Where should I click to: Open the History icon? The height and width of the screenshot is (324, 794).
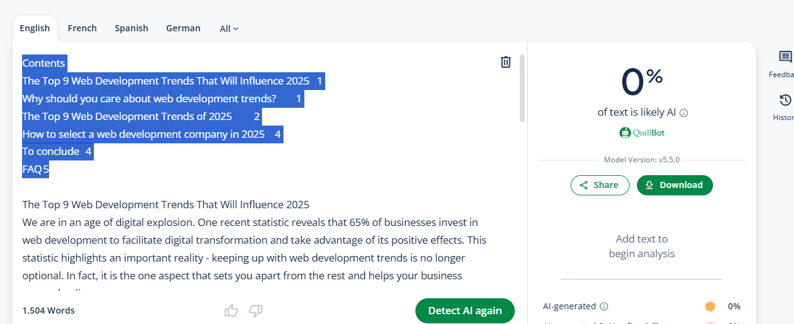[785, 100]
